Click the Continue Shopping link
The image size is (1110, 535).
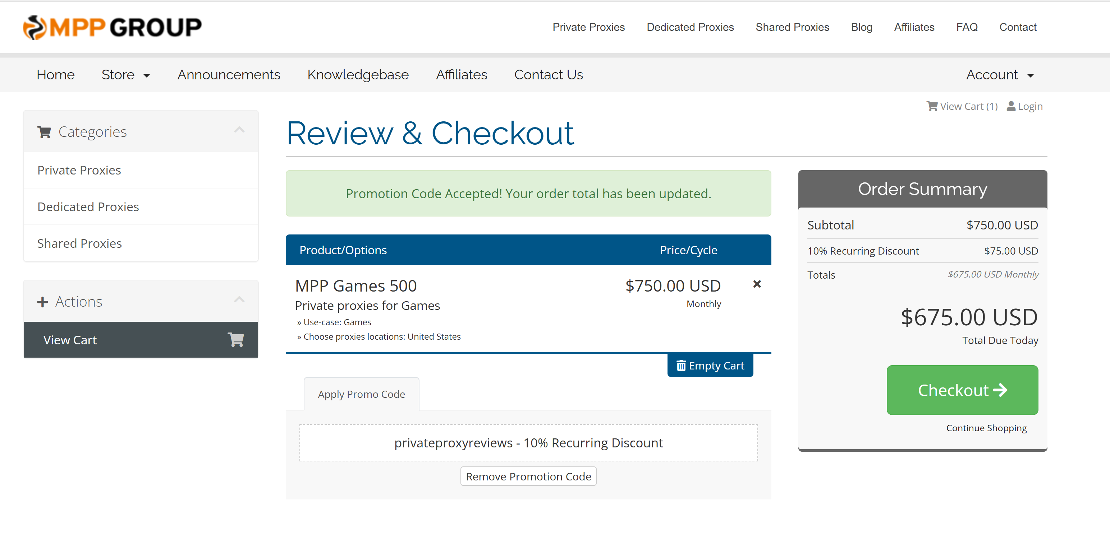pos(986,428)
